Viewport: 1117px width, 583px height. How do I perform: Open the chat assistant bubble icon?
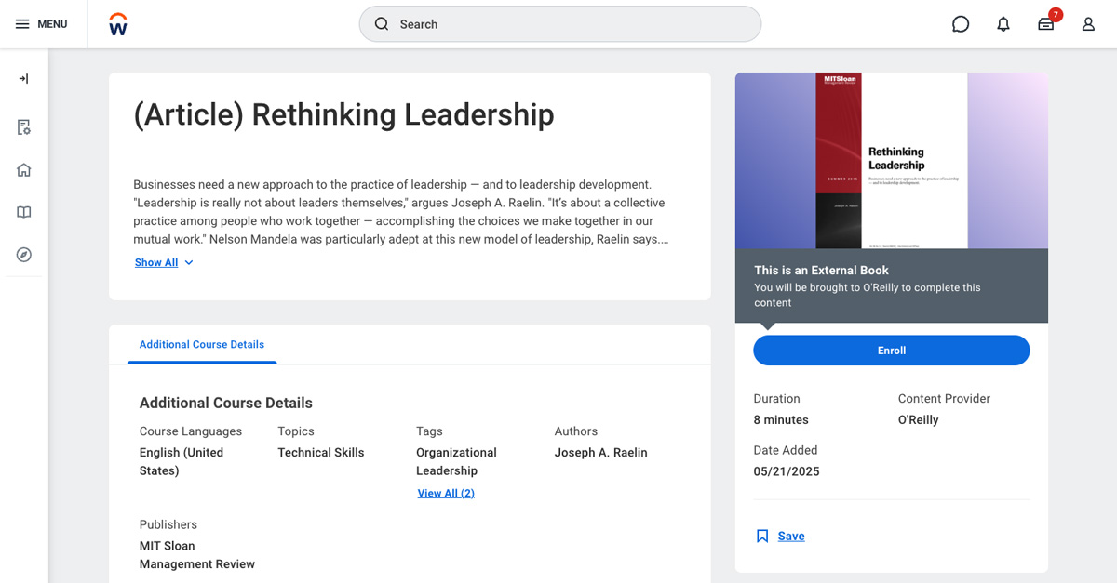coord(961,24)
